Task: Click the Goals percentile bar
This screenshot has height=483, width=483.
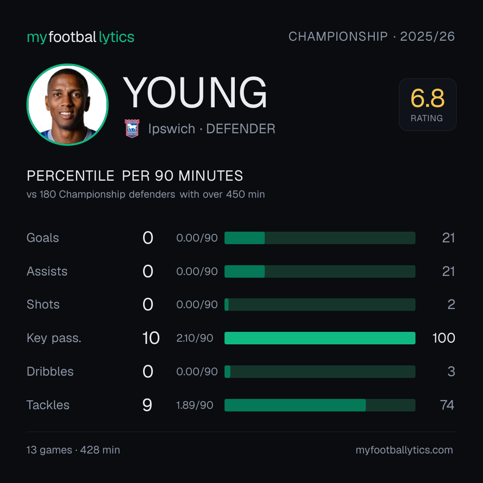Action: coord(320,238)
